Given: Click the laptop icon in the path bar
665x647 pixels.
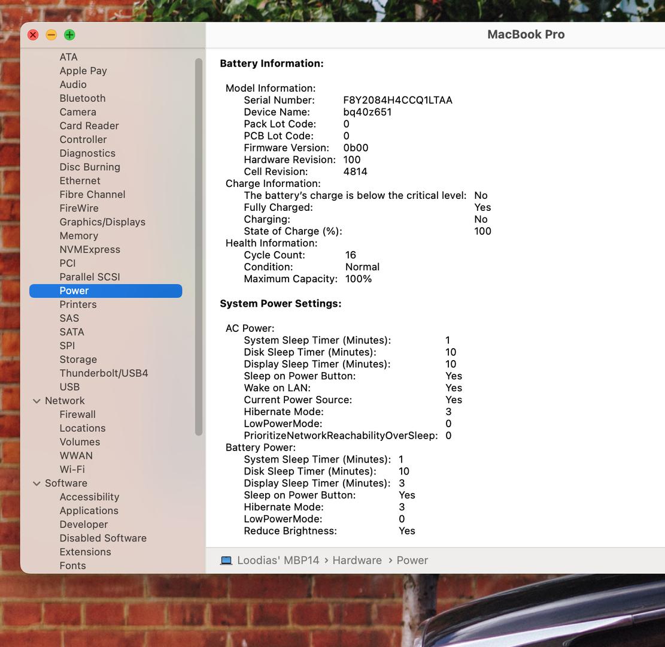Looking at the screenshot, I should point(226,560).
